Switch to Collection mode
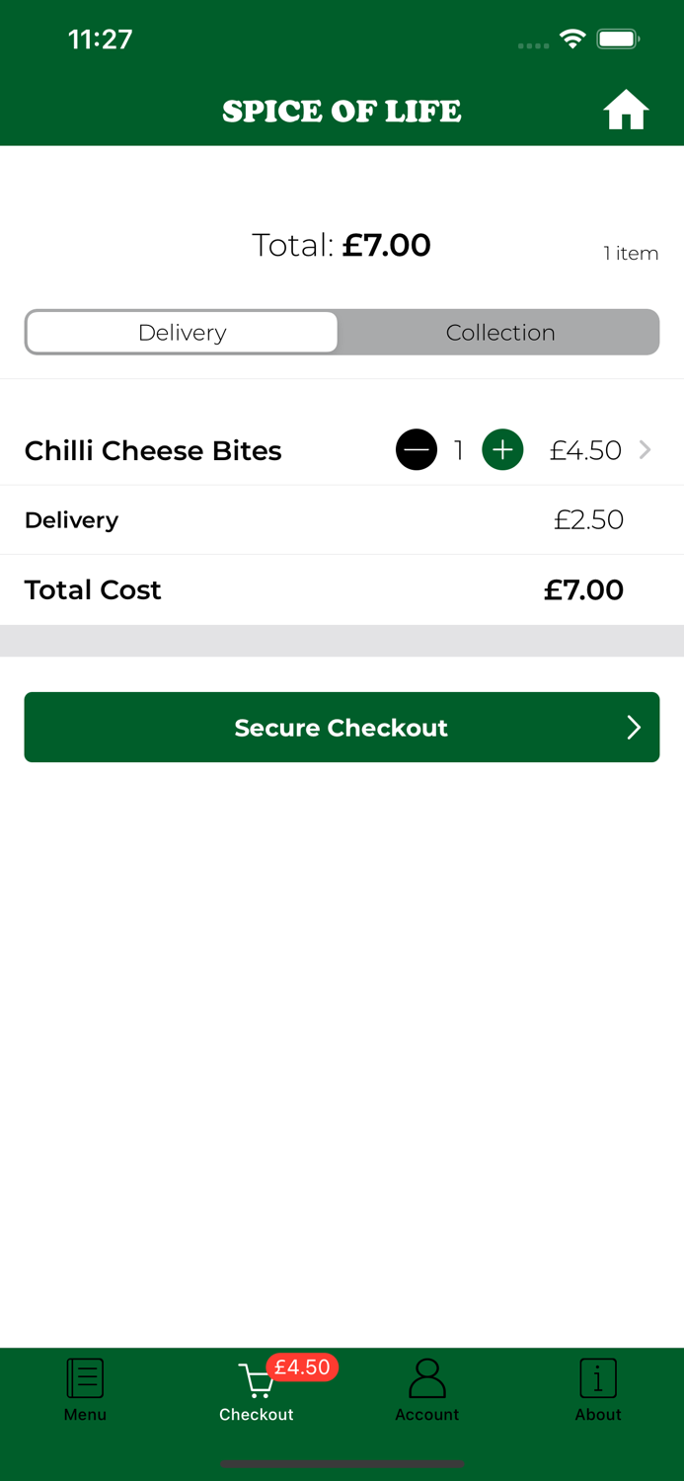The image size is (684, 1481). (499, 332)
